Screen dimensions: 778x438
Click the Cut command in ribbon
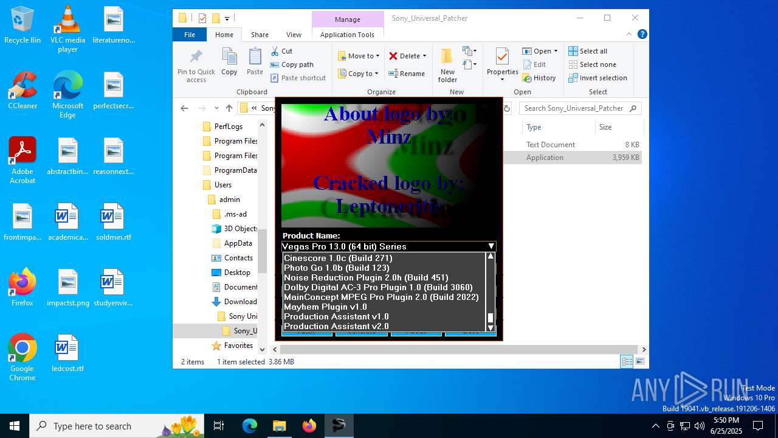point(281,51)
